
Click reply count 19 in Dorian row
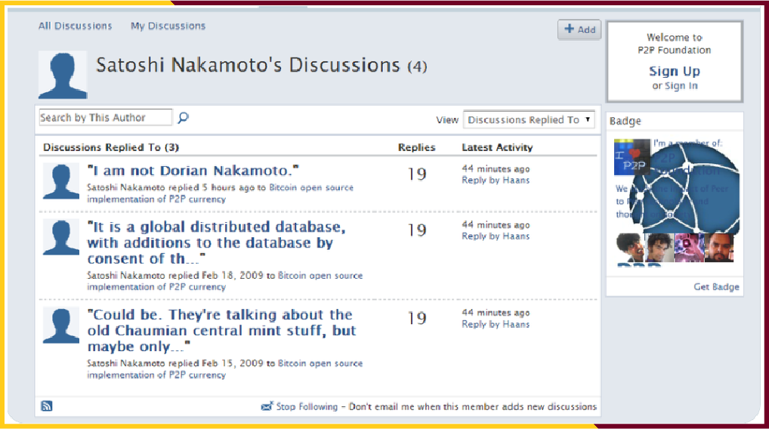pyautogui.click(x=417, y=174)
